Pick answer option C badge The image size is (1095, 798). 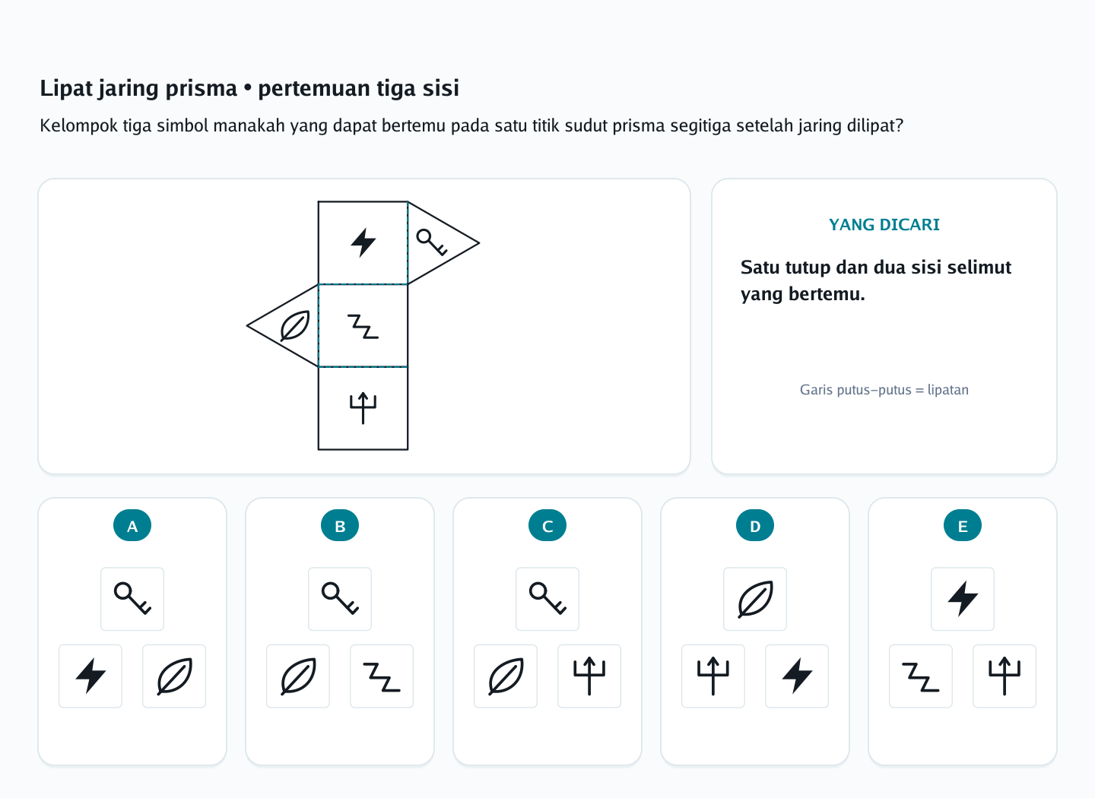coord(547,525)
